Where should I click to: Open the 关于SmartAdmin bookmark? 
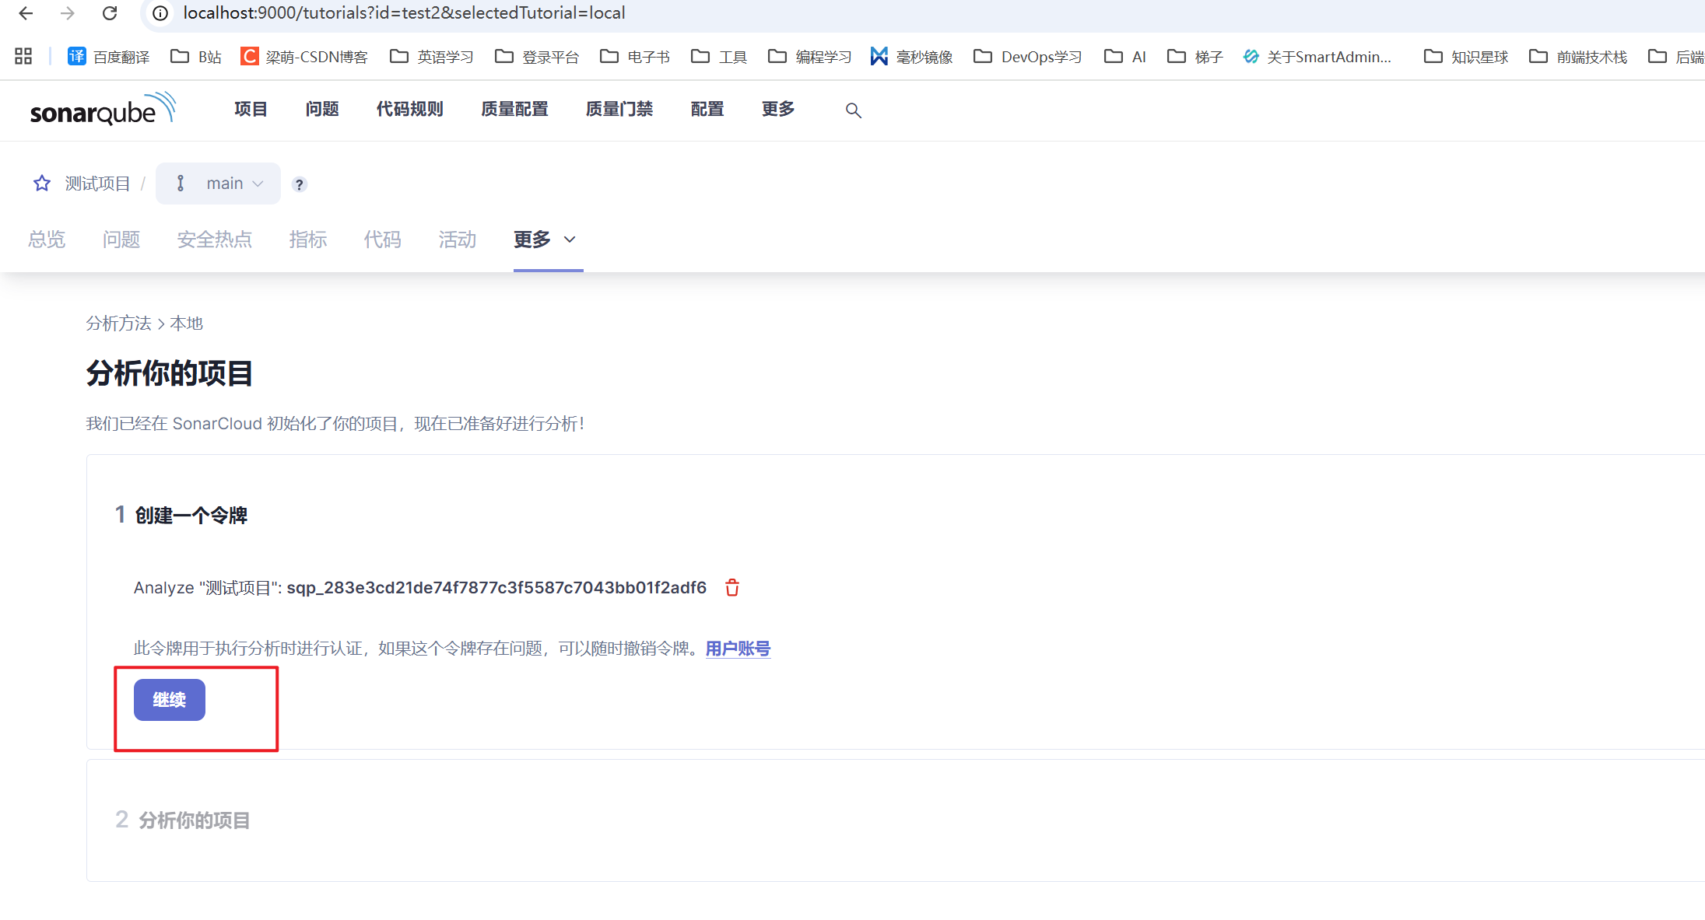1317,57
